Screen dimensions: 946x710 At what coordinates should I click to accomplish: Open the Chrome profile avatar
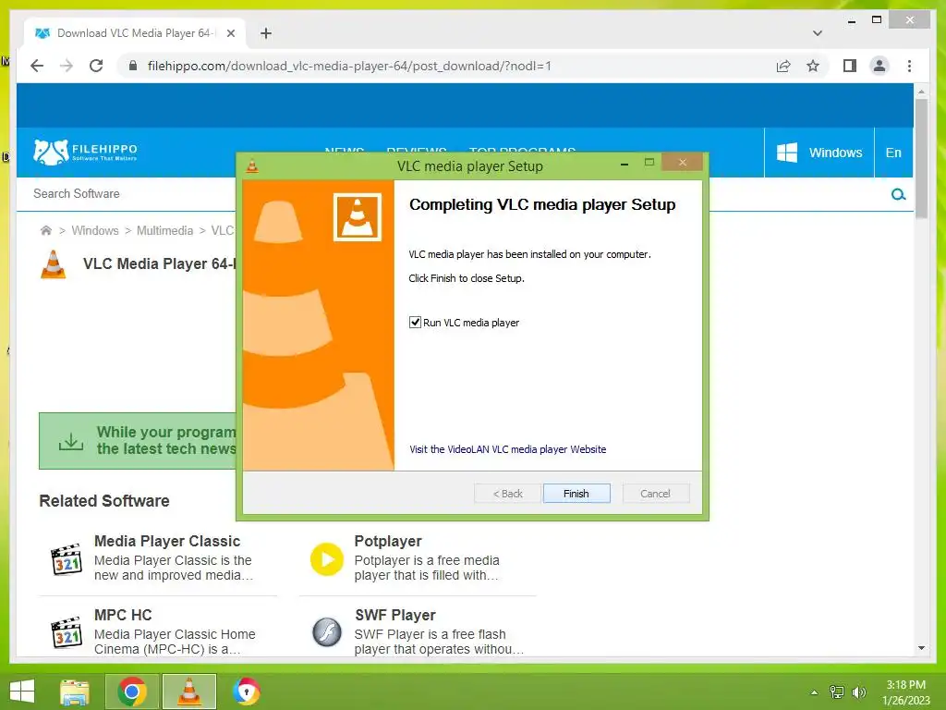click(x=879, y=66)
